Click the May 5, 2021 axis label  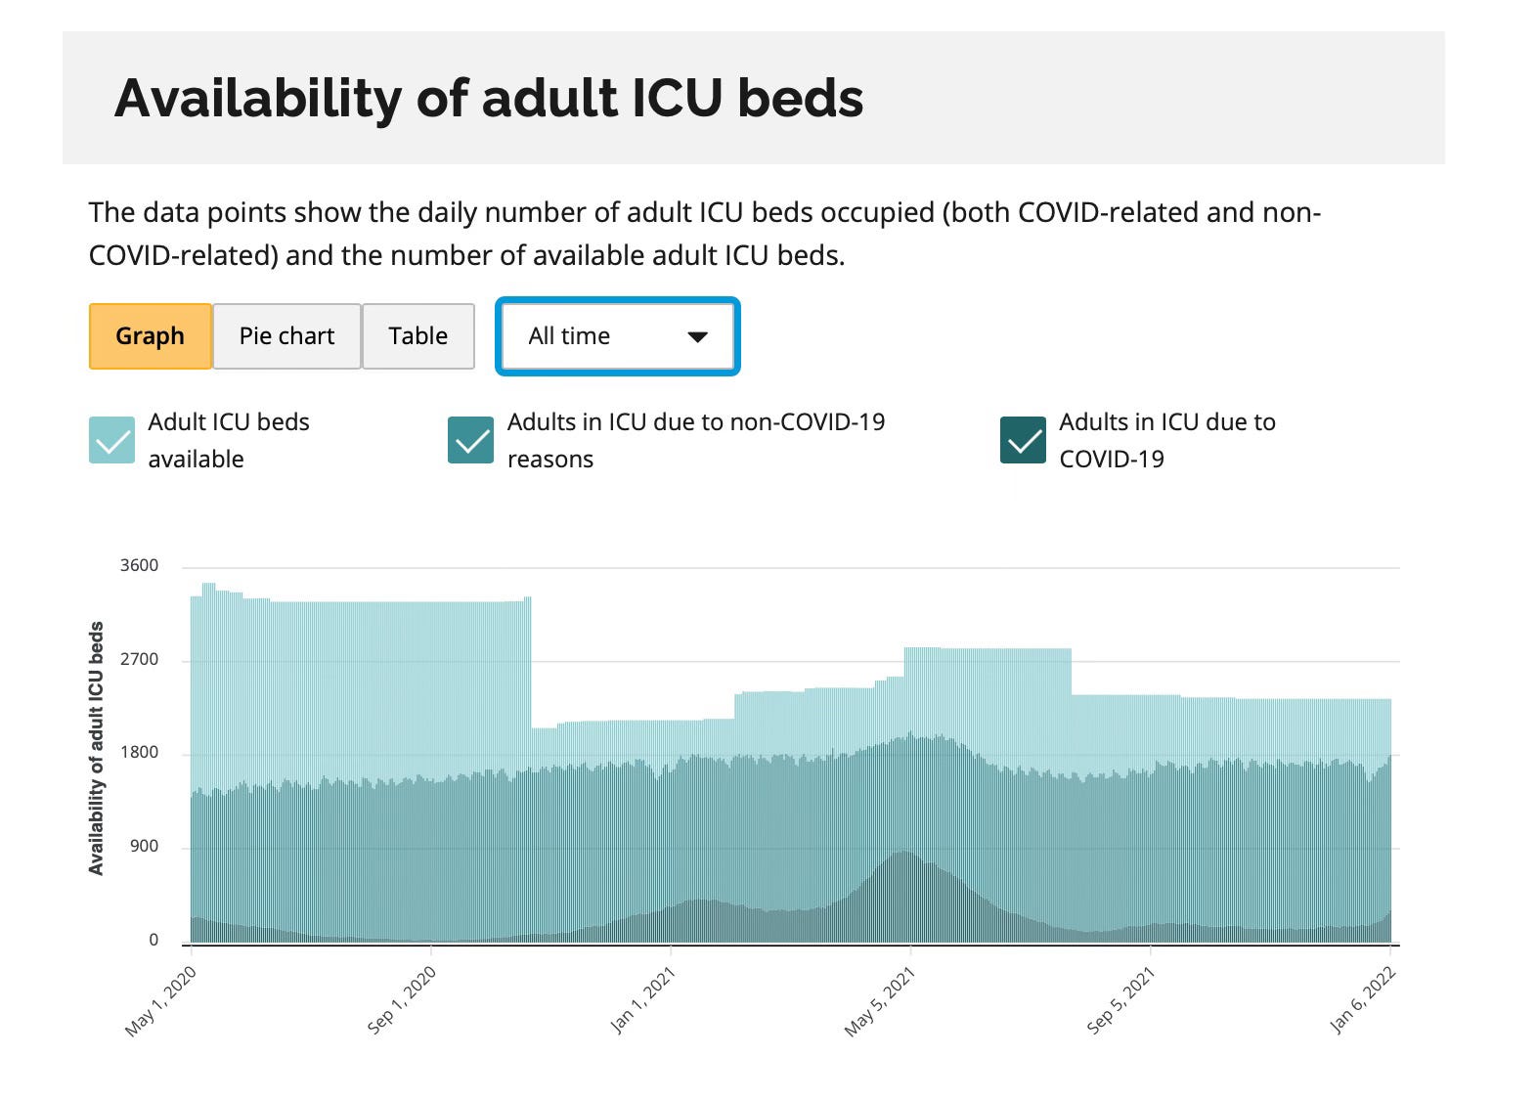click(880, 1000)
